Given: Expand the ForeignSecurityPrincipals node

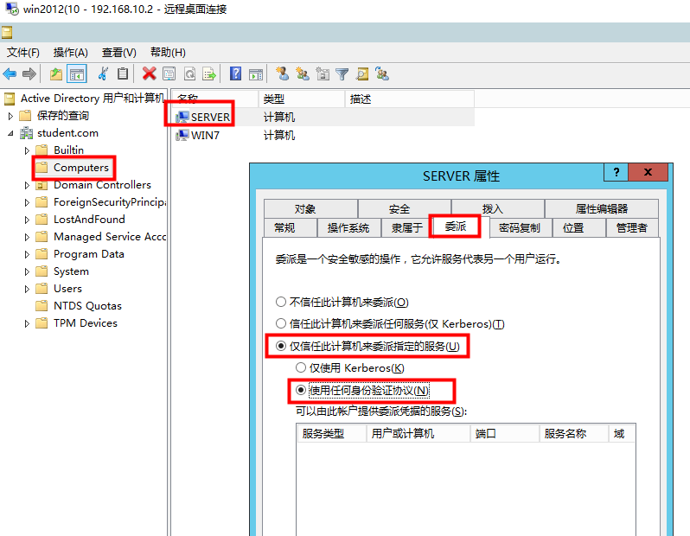Looking at the screenshot, I should (27, 203).
